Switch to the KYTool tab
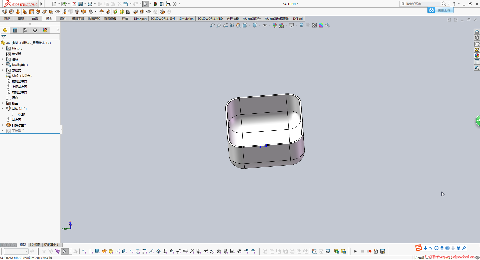 [x=298, y=19]
